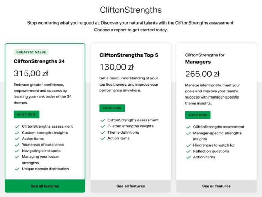Select the CliftonStrengths 34 card title
262x197 pixels.
click(x=39, y=62)
